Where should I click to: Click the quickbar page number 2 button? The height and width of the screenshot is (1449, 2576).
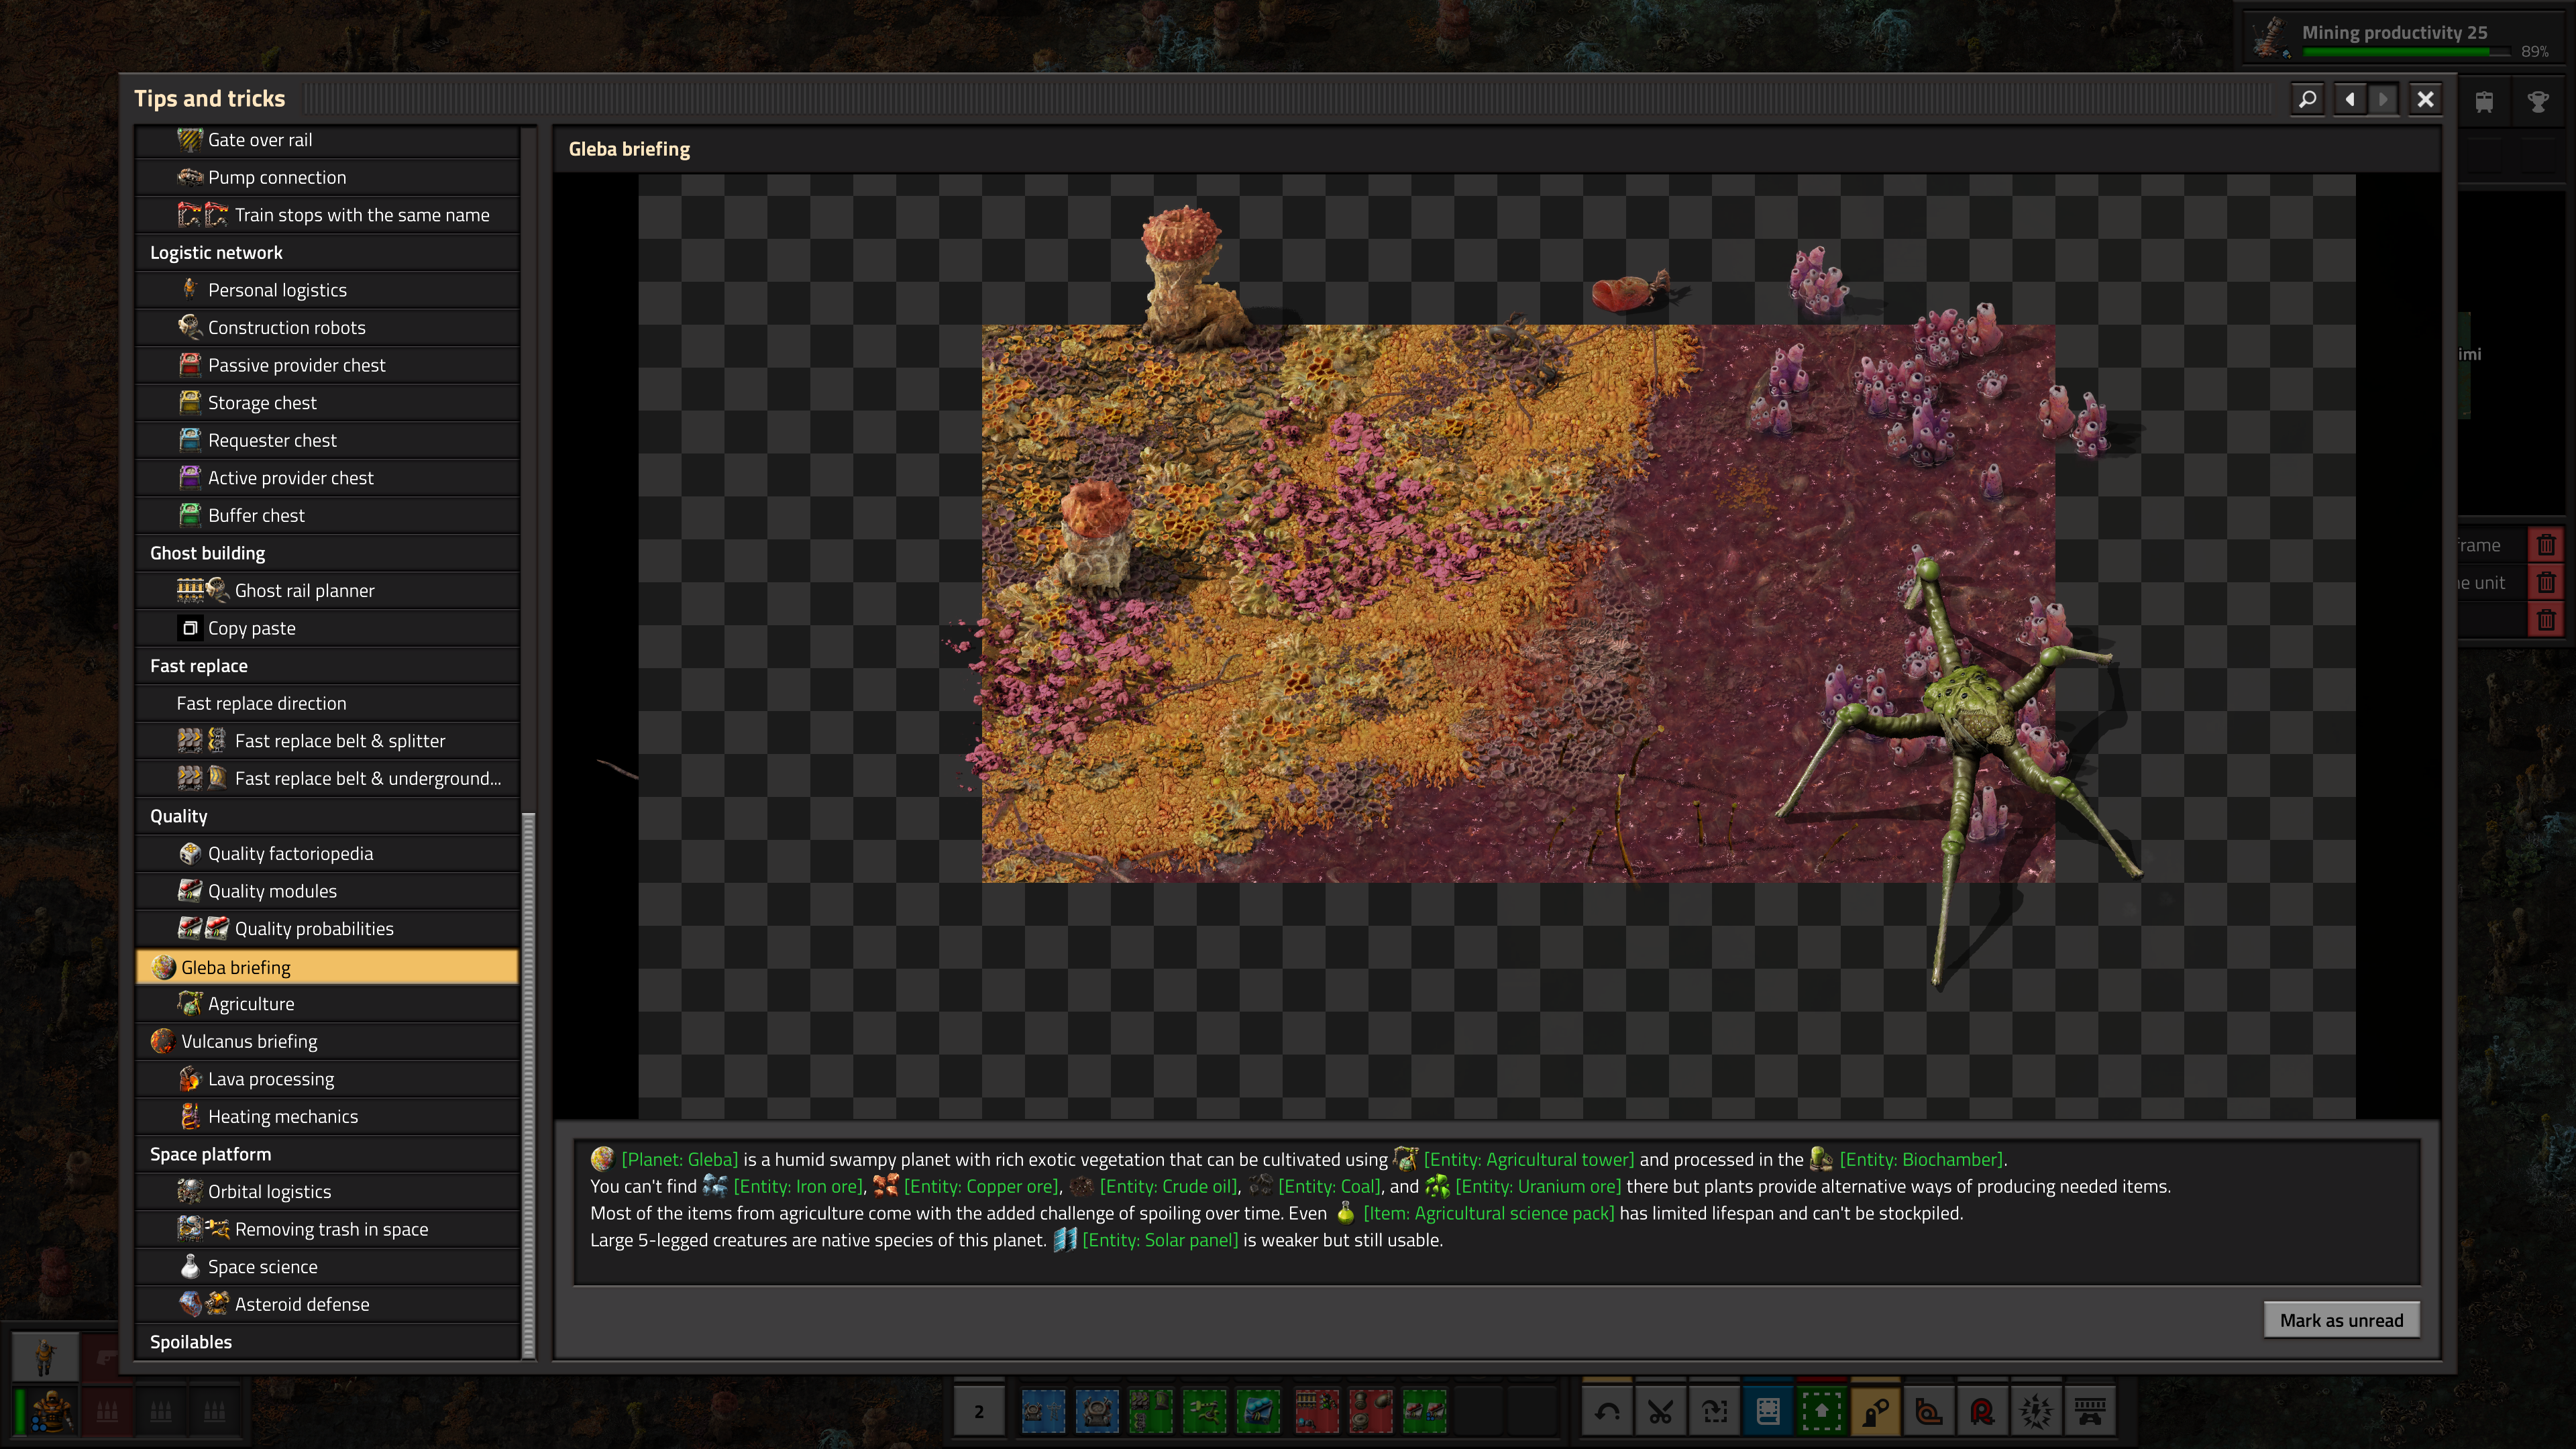(x=979, y=1411)
